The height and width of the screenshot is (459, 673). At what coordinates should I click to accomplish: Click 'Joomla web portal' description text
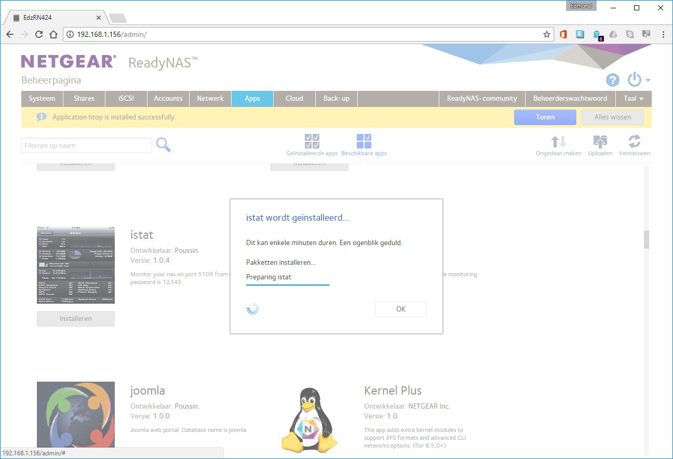pyautogui.click(x=189, y=430)
